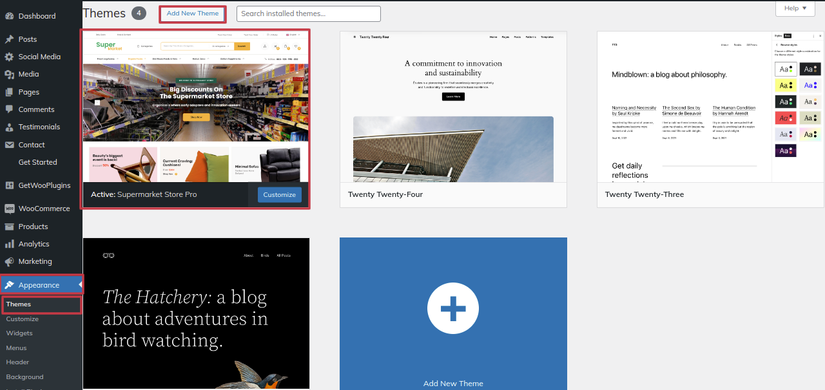Viewport: 825px width, 390px height.
Task: Click the Comments speech bubble icon
Action: (x=9, y=109)
